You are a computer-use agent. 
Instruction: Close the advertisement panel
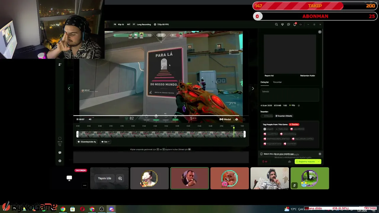point(320,32)
